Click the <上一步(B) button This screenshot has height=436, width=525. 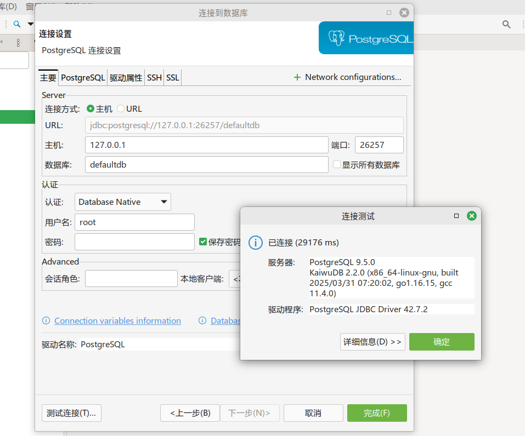point(190,413)
